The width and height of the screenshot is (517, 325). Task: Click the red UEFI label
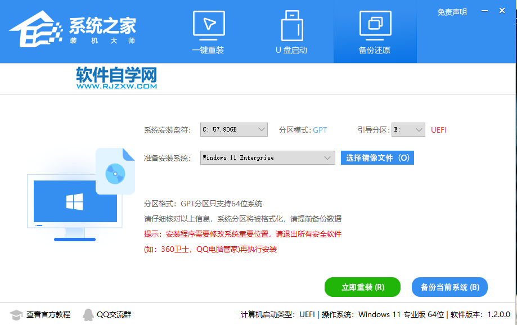[x=439, y=130]
